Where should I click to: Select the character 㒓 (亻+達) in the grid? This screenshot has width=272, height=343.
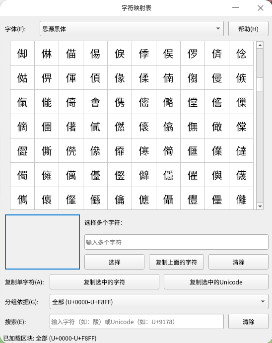(241, 150)
